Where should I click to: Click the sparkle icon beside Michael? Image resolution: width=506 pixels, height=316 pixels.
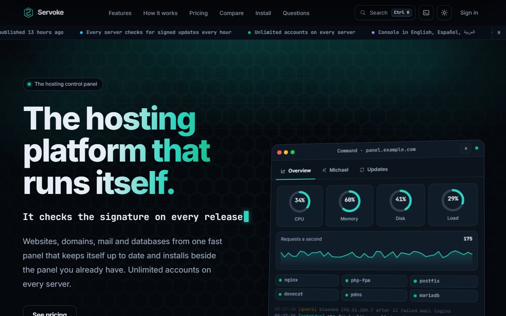[x=324, y=170]
